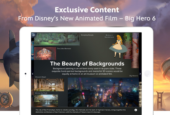Go to previous page with left arrow
170x115 pixels.
pyautogui.click(x=33, y=74)
